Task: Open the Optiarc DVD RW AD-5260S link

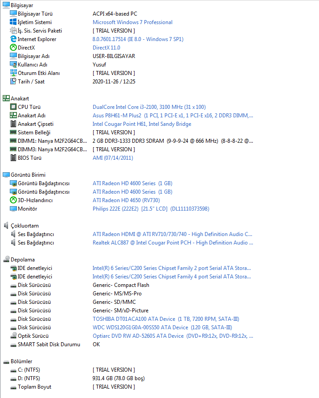Action: coord(173,336)
